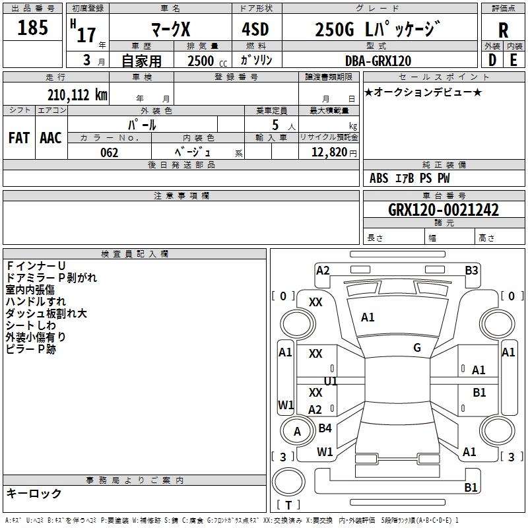528x528 pixels.
Task: Click the 長さ dimension field
Action: (x=393, y=238)
